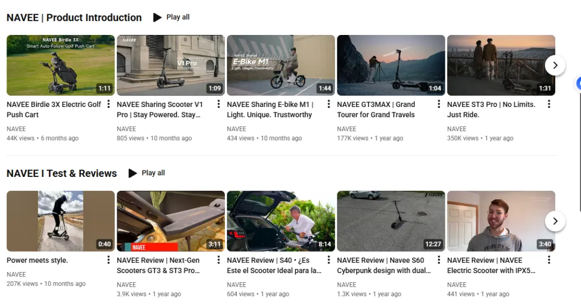This screenshot has height=307, width=581.
Task: Open the NAVEE | Product Introduction playlist title
Action: (74, 18)
